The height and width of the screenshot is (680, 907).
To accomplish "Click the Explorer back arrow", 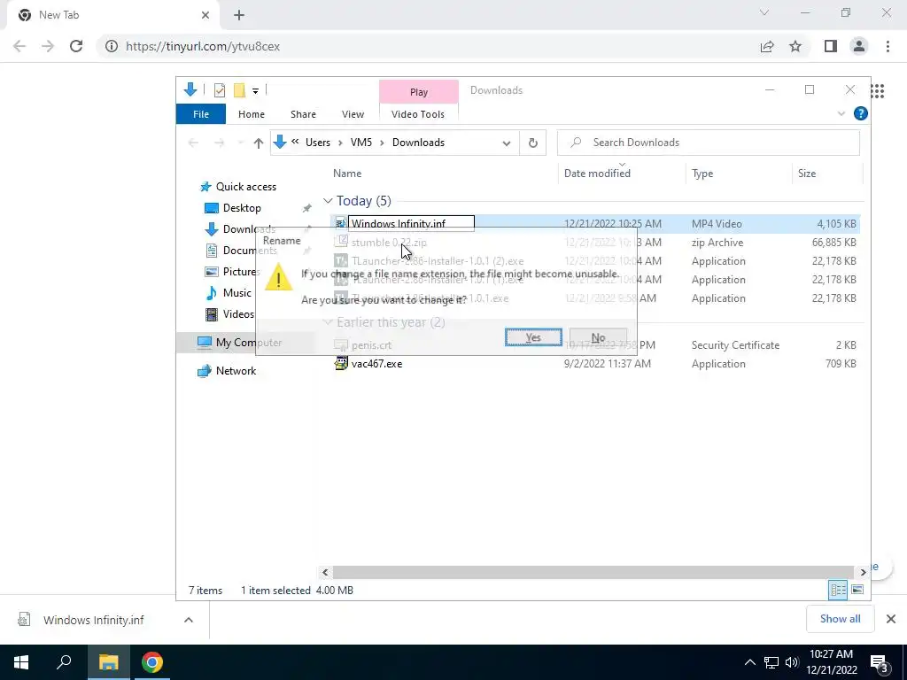I will [193, 143].
